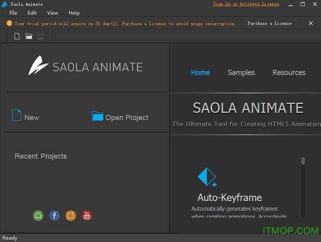Switch to the Home tab
This screenshot has width=321, height=242.
pyautogui.click(x=201, y=73)
